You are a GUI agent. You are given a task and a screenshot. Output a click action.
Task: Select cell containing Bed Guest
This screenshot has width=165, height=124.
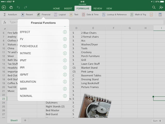(x=59, y=114)
